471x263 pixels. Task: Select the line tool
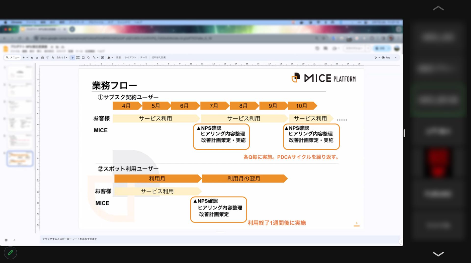pos(94,58)
